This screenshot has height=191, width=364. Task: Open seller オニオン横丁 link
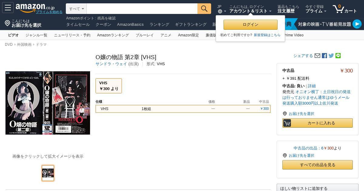[x=317, y=98]
